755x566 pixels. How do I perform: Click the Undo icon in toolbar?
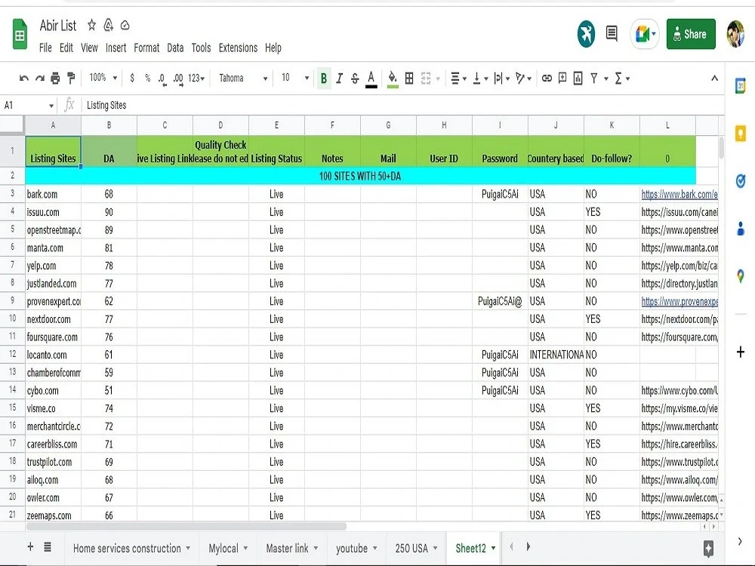coord(23,78)
